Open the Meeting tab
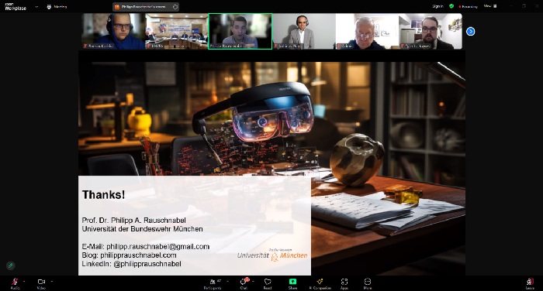 (x=57, y=7)
